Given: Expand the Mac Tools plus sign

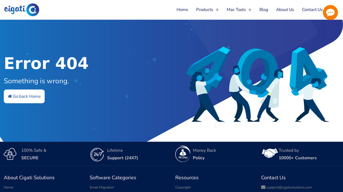Looking at the screenshot, I should [x=249, y=10].
